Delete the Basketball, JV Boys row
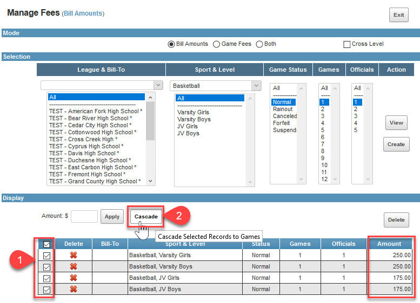The image size is (420, 303). [x=74, y=289]
